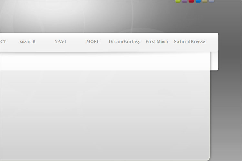Image resolution: width=242 pixels, height=161 pixels.
Task: Visit the First Moon link
Action: pos(157,42)
